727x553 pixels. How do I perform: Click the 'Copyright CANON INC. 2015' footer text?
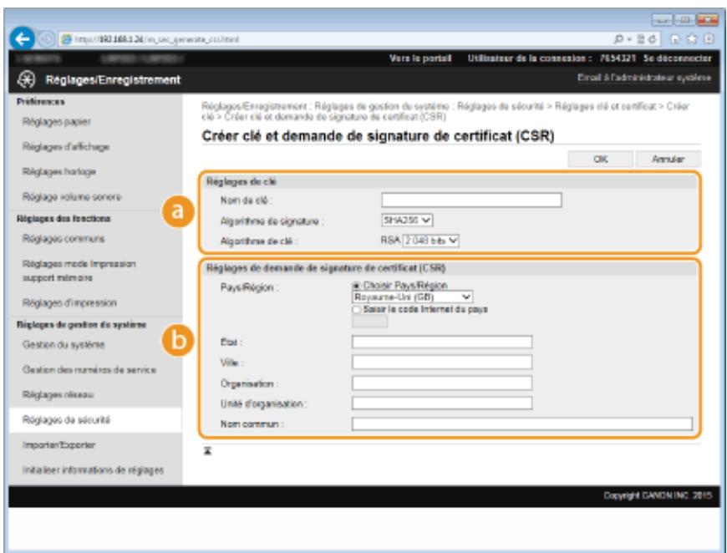pyautogui.click(x=658, y=495)
